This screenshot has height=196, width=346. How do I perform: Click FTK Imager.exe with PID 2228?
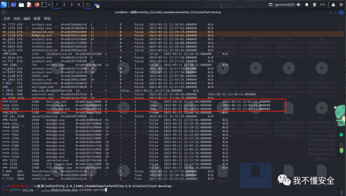tap(59, 164)
